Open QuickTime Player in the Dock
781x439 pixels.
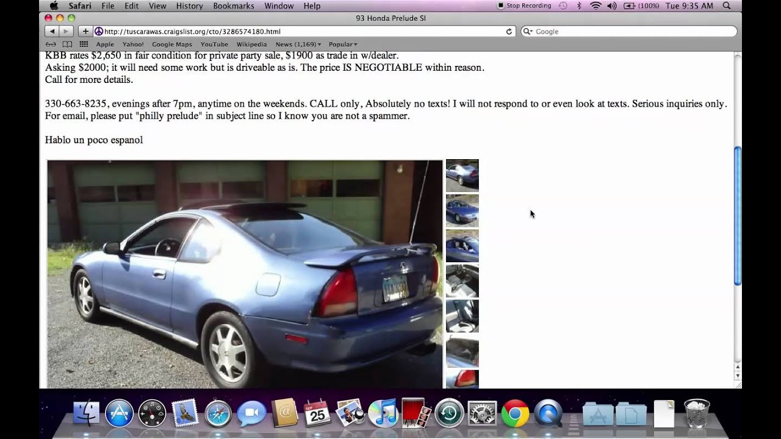[x=548, y=413]
